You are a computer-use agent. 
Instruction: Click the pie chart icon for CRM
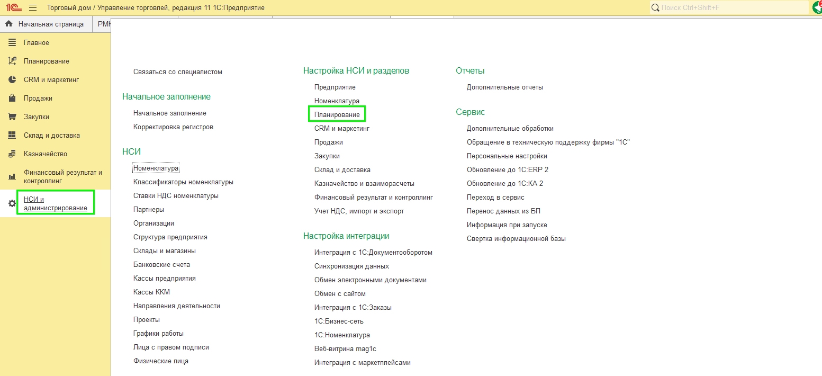(12, 79)
